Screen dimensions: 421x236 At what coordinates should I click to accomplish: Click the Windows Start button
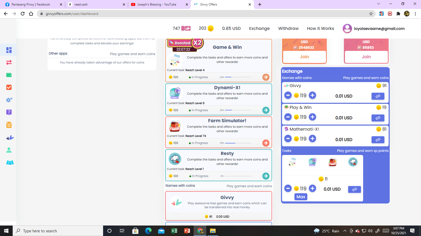point(6,231)
